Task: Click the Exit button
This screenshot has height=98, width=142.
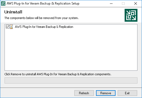Action: [127, 93]
